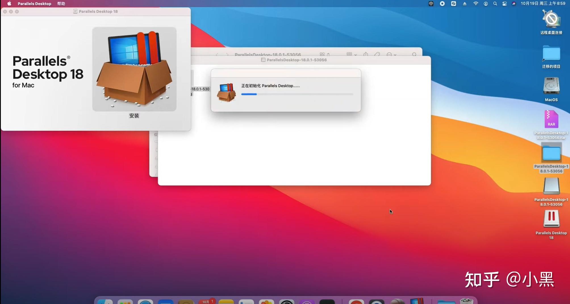
Task: Open the Parallels Desktop menu in menu bar
Action: 34,4
